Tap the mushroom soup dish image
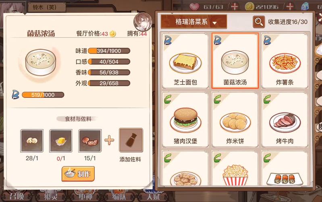 [40, 62]
